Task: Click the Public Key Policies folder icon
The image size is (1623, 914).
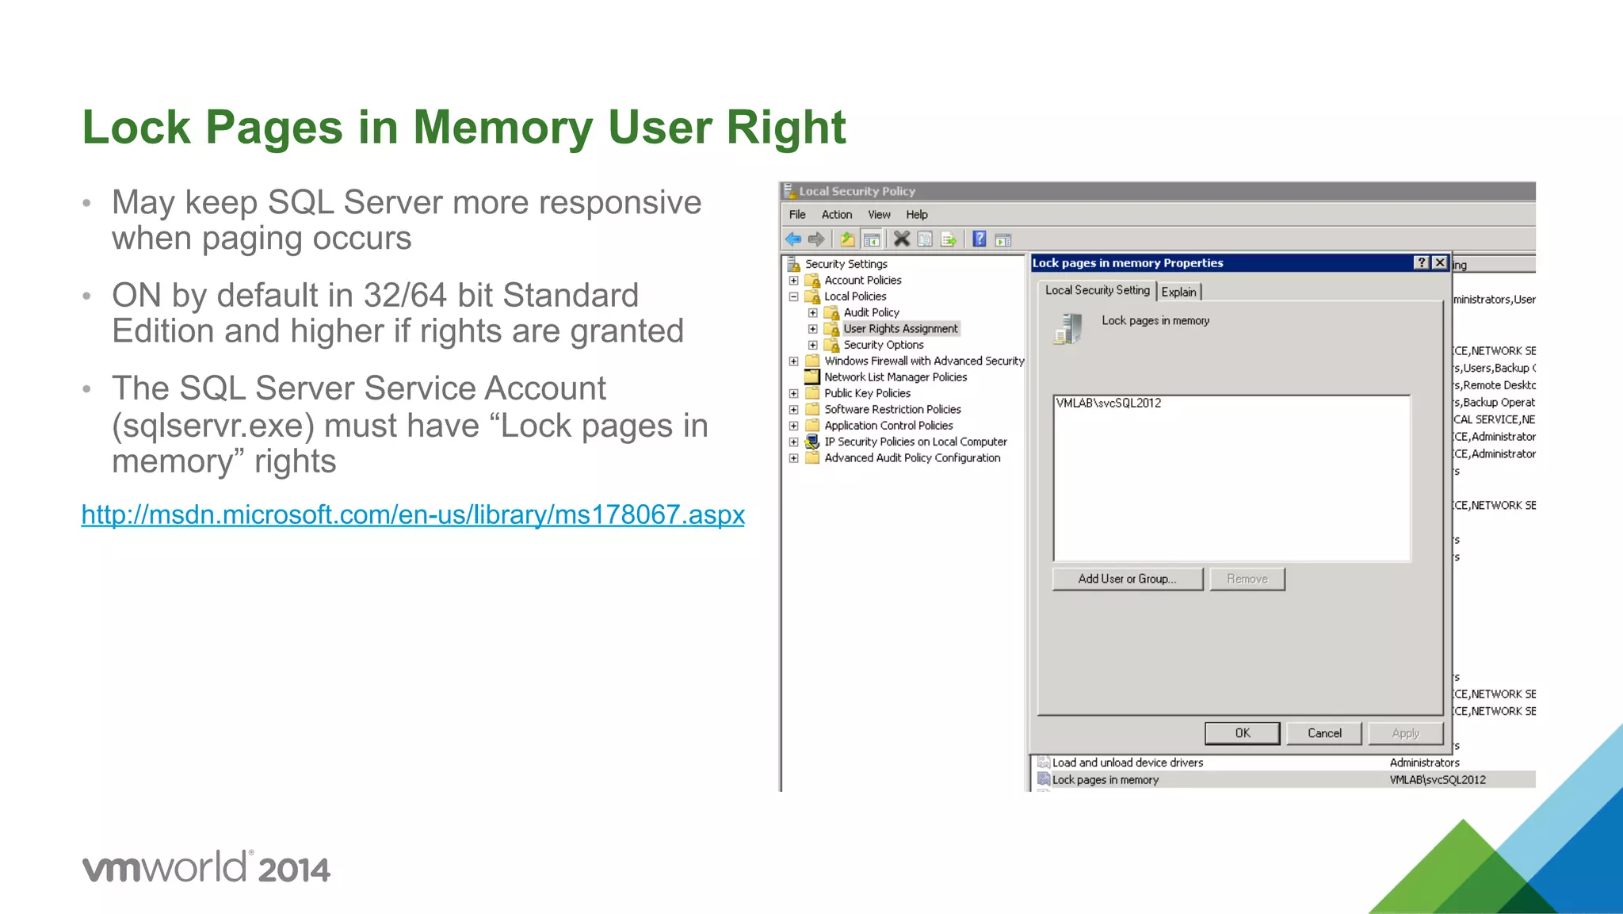Action: 812,393
